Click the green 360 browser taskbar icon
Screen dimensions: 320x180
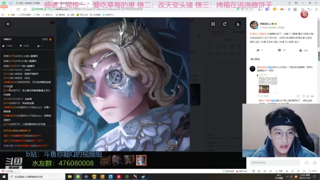(x=78, y=176)
